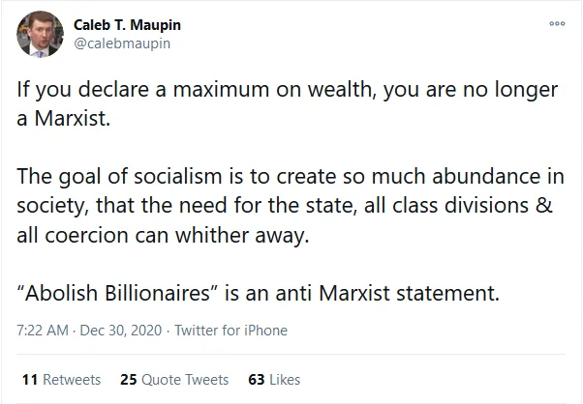Click the 7:22 AM timestamp
Image resolution: width=583 pixels, height=404 pixels.
(x=43, y=331)
